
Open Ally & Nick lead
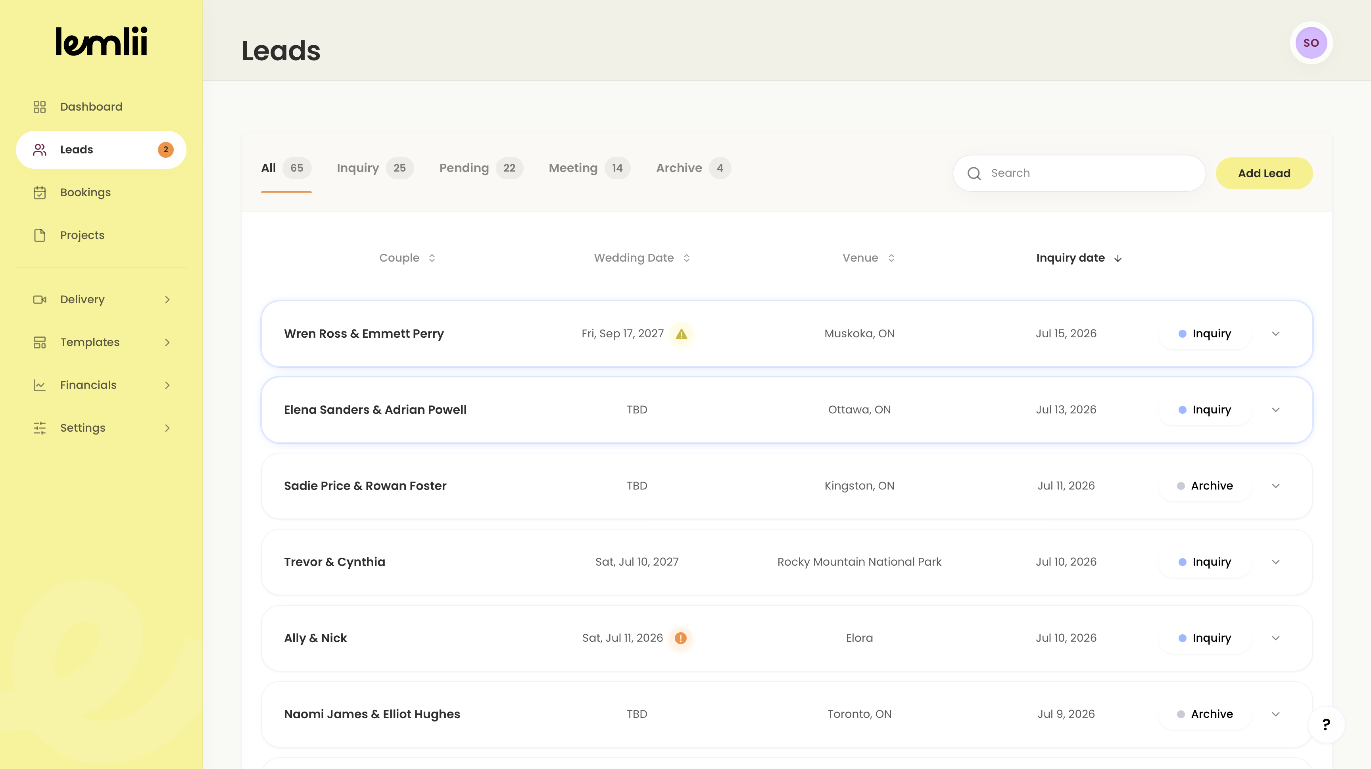click(x=315, y=638)
